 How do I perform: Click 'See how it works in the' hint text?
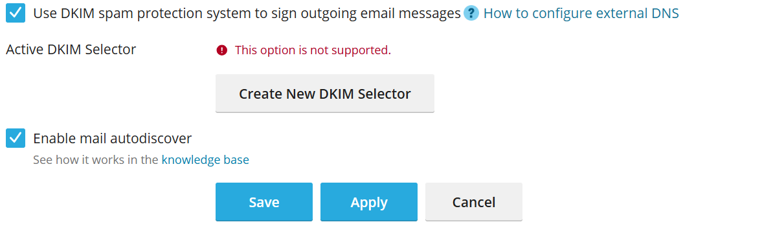(x=96, y=160)
